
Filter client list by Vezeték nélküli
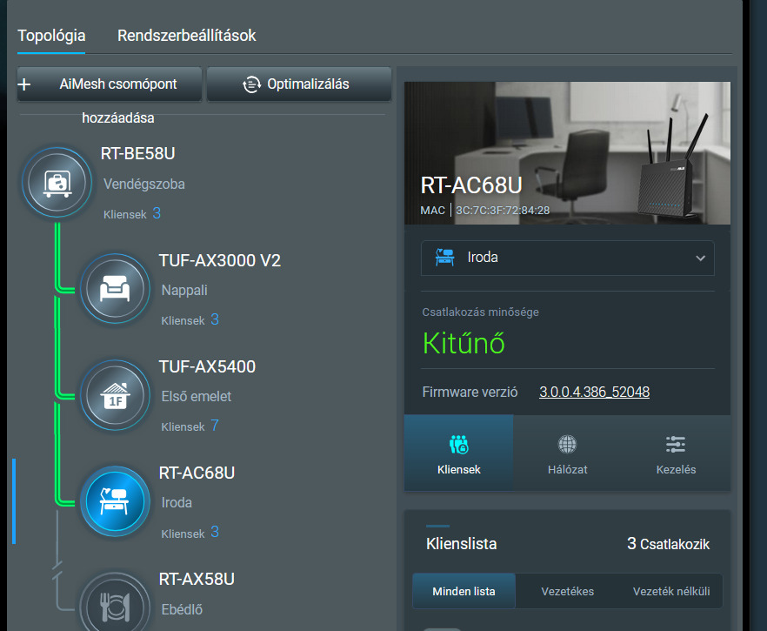[671, 591]
